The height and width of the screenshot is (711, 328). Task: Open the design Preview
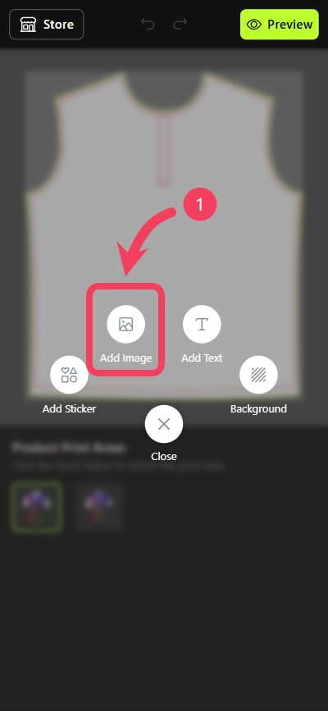280,25
